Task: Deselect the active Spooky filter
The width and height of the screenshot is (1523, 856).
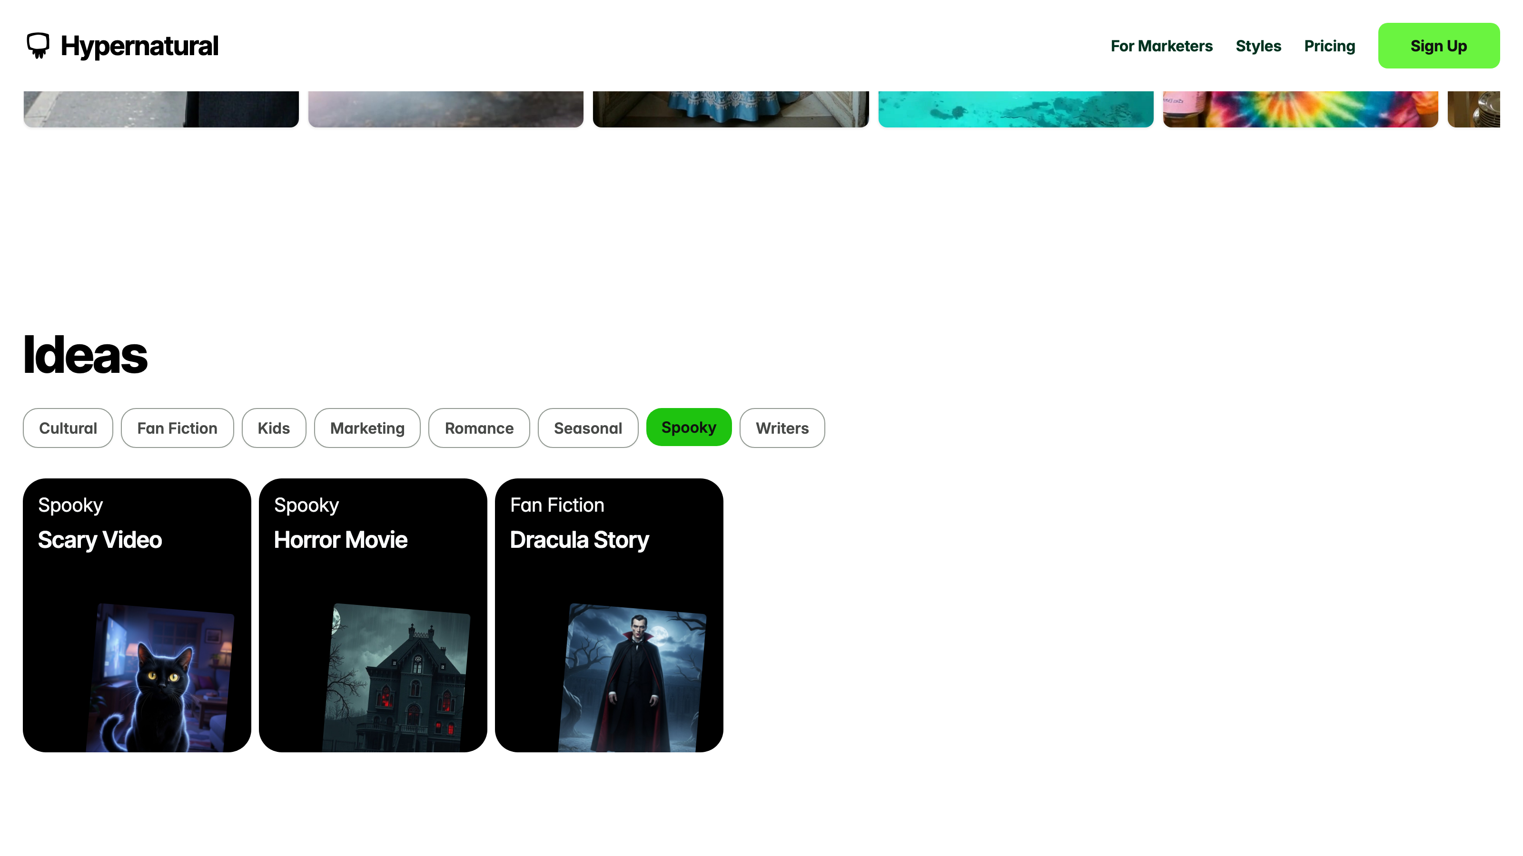Action: [x=689, y=427]
